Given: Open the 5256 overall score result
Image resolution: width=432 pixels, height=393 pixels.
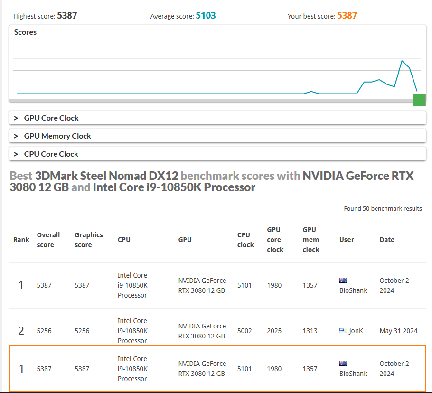Looking at the screenshot, I should point(44,331).
